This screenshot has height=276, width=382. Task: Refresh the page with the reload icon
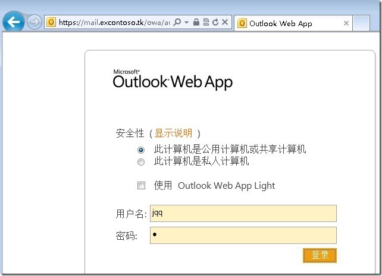click(215, 23)
